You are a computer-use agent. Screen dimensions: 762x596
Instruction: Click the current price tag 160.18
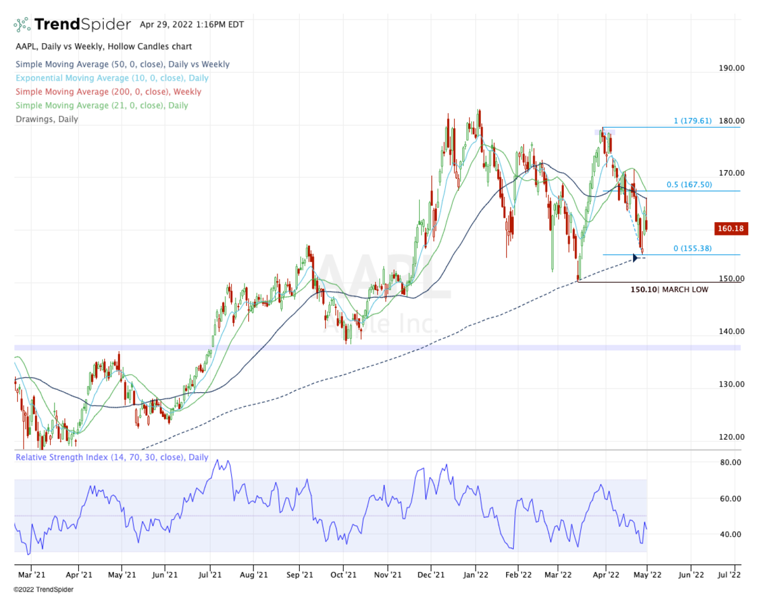click(730, 229)
